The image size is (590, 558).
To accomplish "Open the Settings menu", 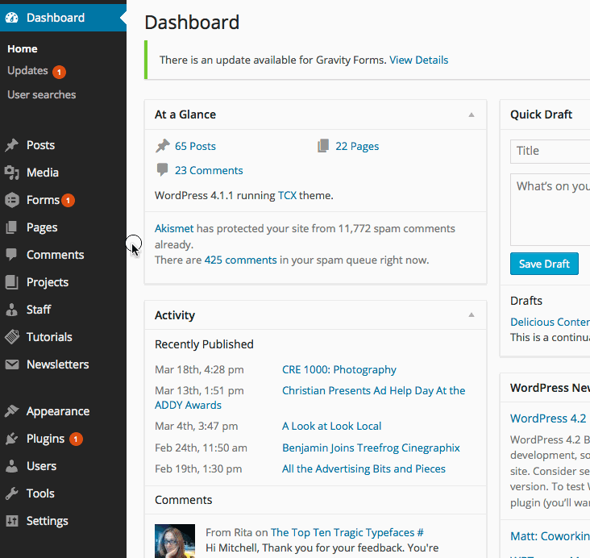I will [47, 522].
